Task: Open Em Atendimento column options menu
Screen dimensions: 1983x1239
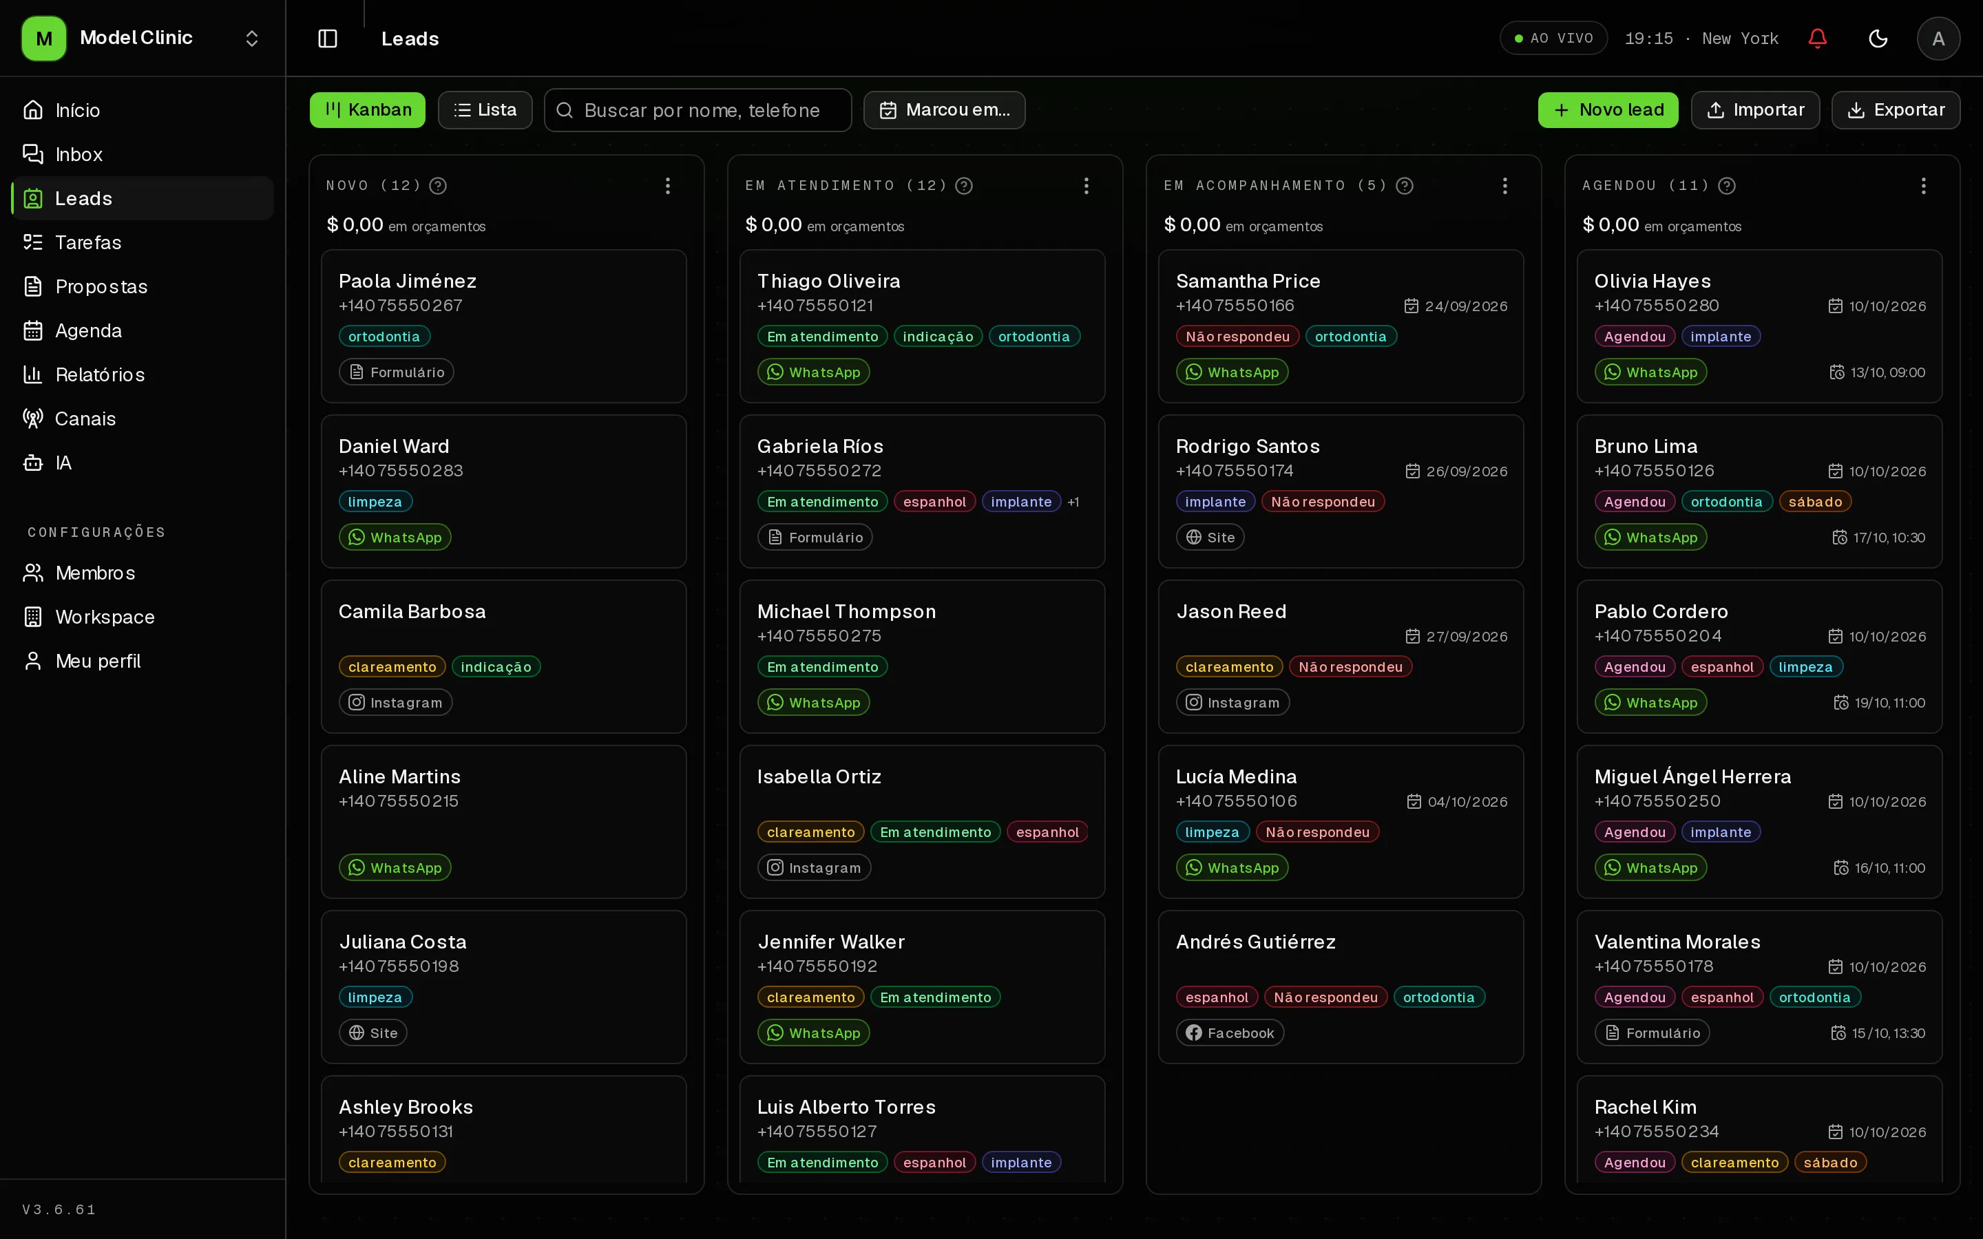Action: click(1087, 186)
